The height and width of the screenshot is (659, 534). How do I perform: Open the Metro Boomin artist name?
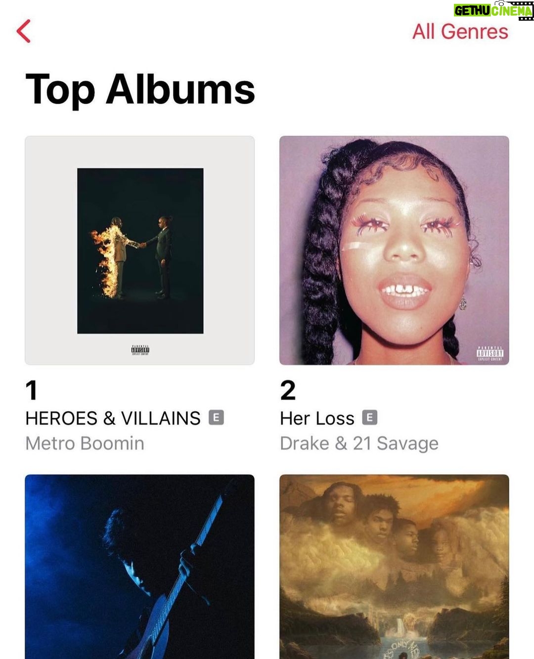[85, 443]
